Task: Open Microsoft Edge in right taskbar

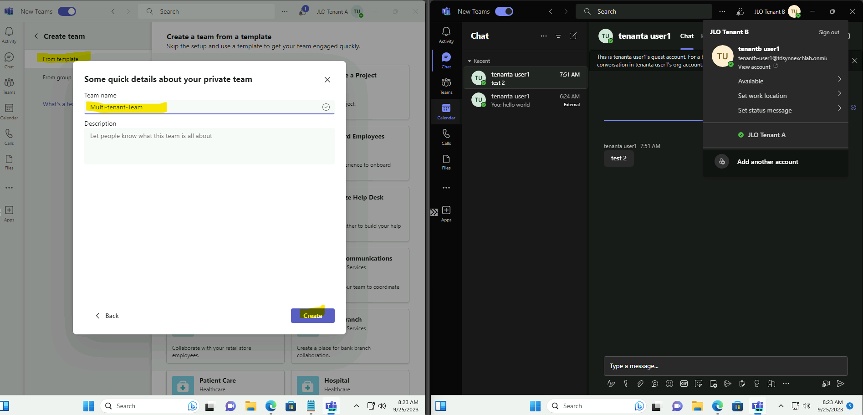Action: pos(718,406)
